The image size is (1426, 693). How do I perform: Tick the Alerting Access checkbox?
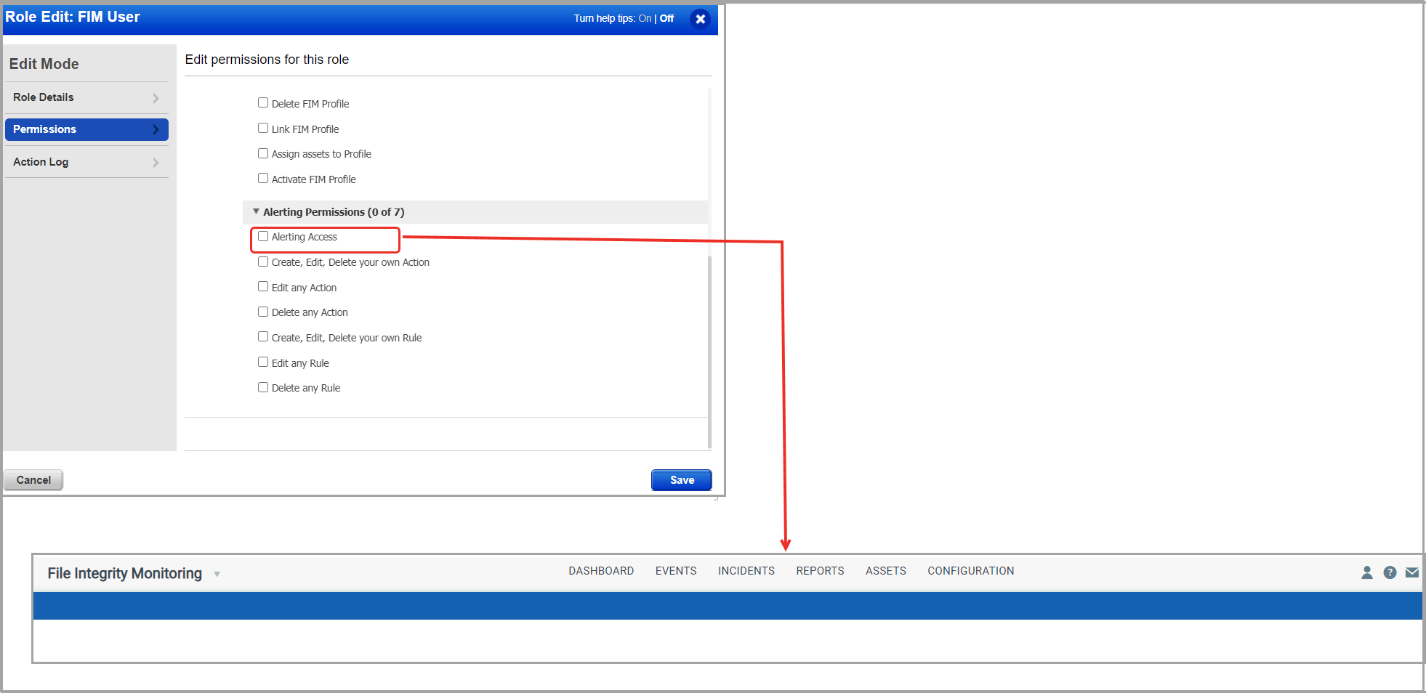pos(263,237)
